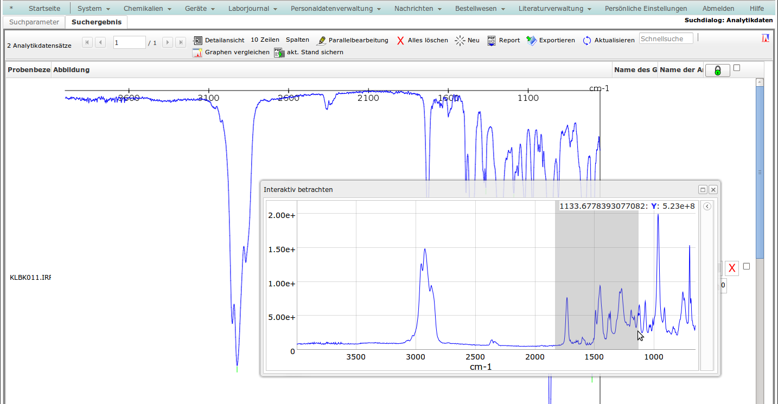
Task: Click Abmelden to log out
Action: pos(718,9)
